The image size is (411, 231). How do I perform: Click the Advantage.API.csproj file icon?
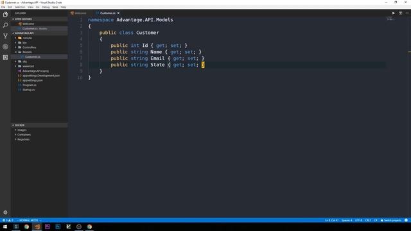click(20, 71)
